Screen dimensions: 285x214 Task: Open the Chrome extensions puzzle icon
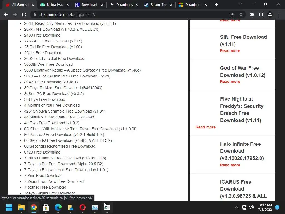252,14
